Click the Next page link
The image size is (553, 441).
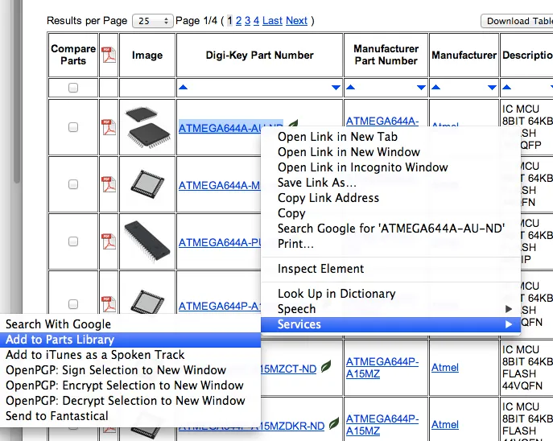pyautogui.click(x=296, y=21)
